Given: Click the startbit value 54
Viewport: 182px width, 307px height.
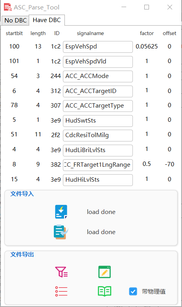Looking at the screenshot, I should (x=14, y=76).
